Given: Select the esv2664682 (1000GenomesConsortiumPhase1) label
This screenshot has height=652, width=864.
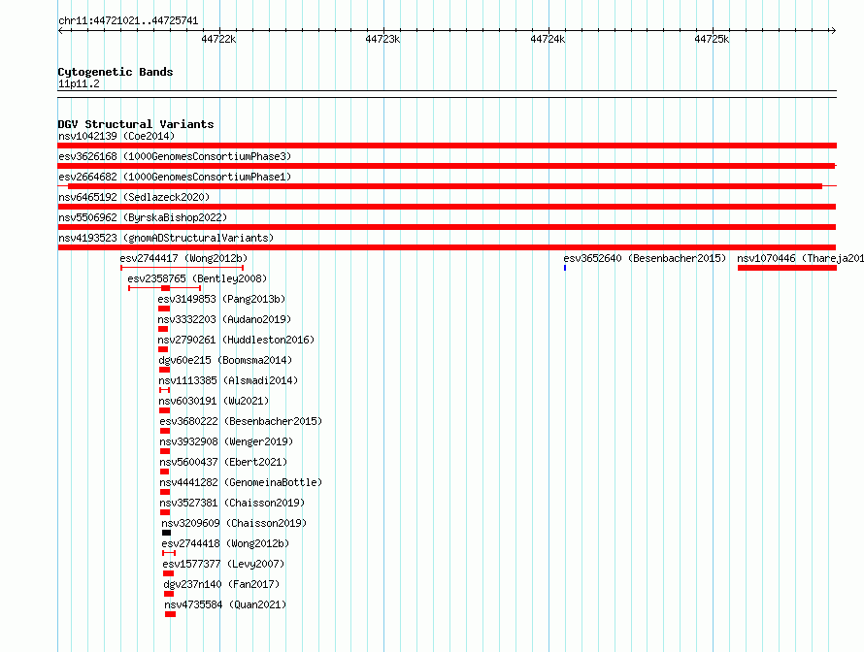Looking at the screenshot, I should pyautogui.click(x=175, y=177).
